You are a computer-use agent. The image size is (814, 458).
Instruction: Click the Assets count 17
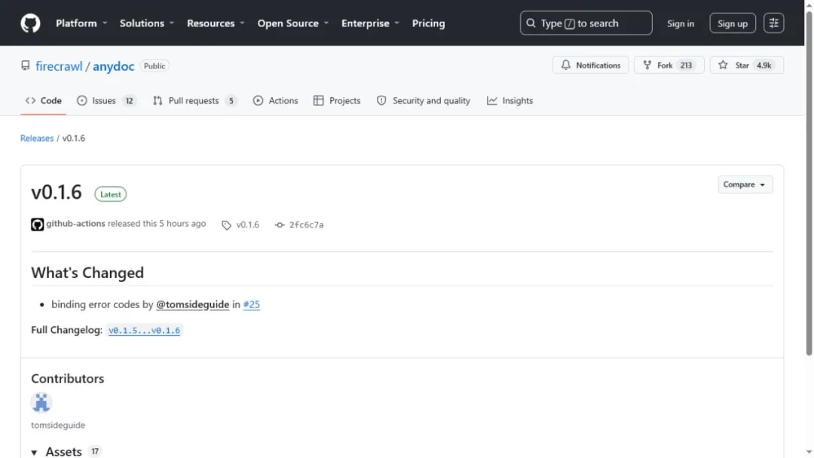tap(94, 452)
